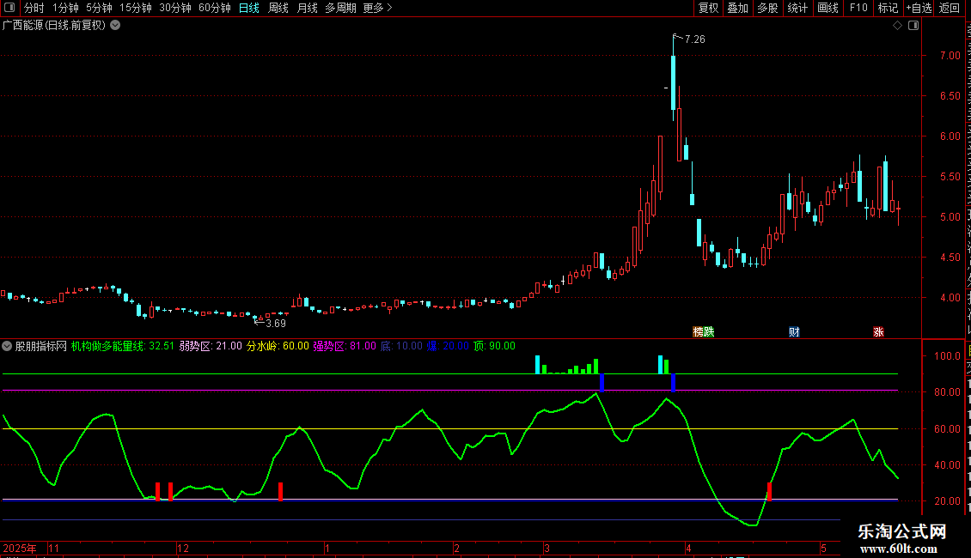The height and width of the screenshot is (558, 971).
Task: Select the 5分钟 period tab
Action: (x=99, y=8)
